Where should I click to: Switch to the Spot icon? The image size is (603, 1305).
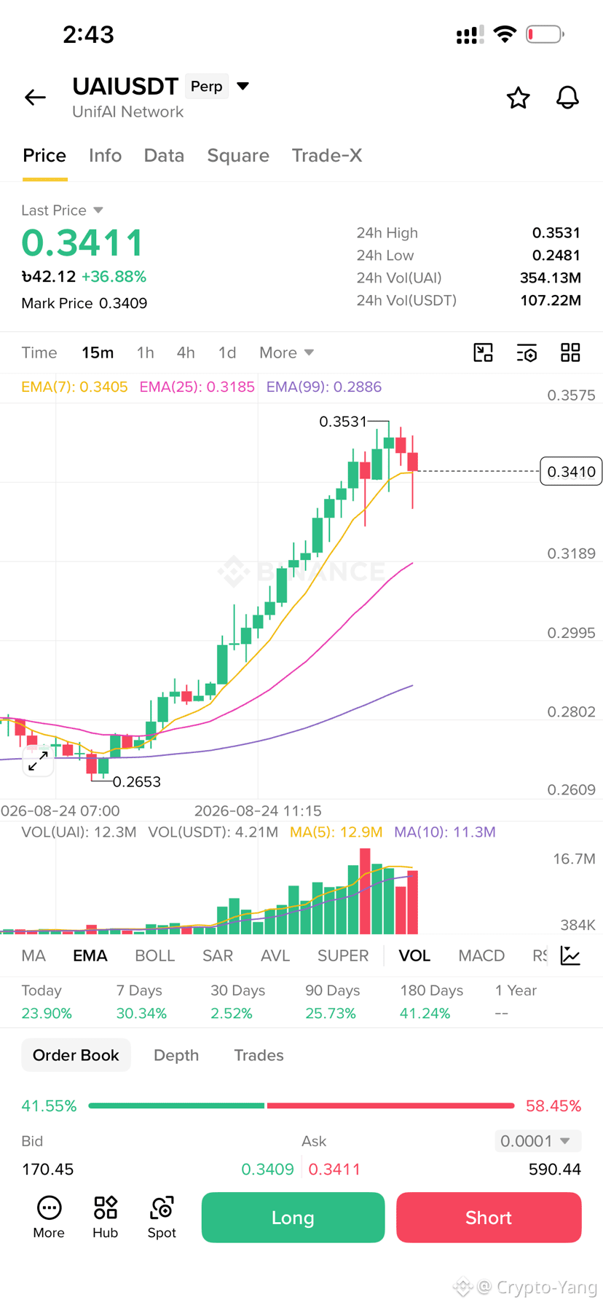click(162, 1217)
